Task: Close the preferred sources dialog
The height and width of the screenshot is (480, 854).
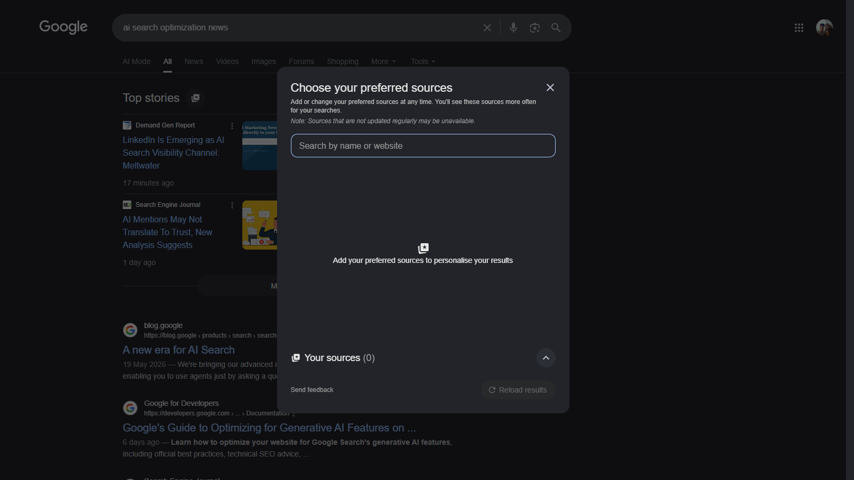Action: click(550, 87)
